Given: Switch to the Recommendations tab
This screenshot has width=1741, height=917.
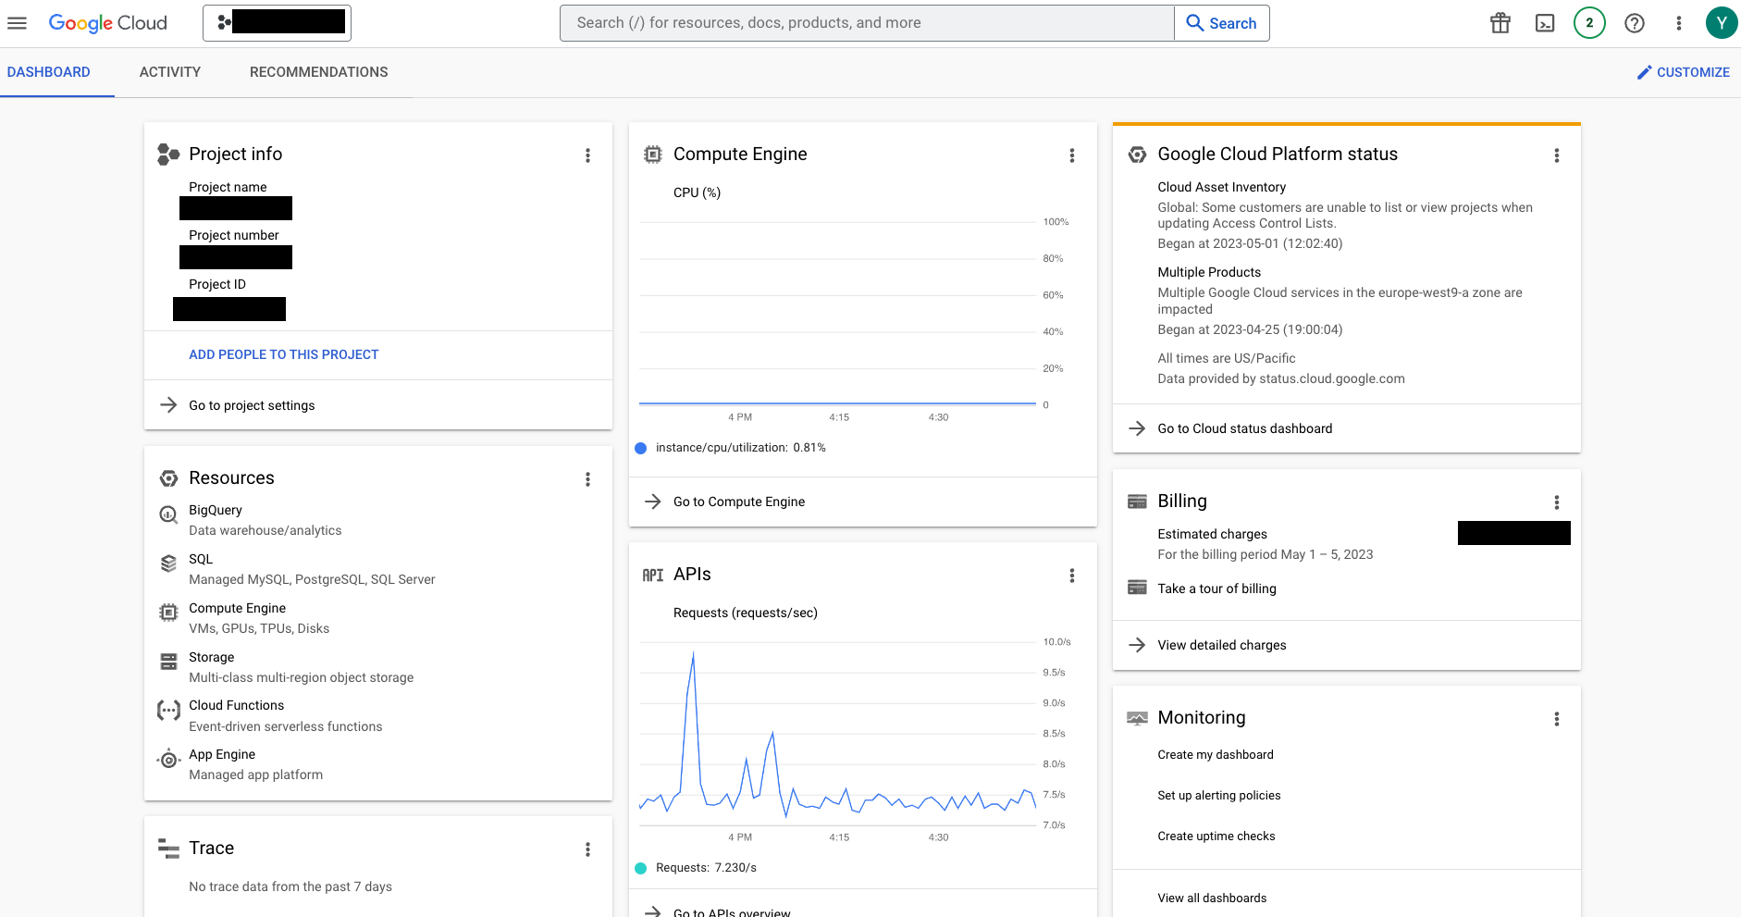Looking at the screenshot, I should pyautogui.click(x=319, y=72).
